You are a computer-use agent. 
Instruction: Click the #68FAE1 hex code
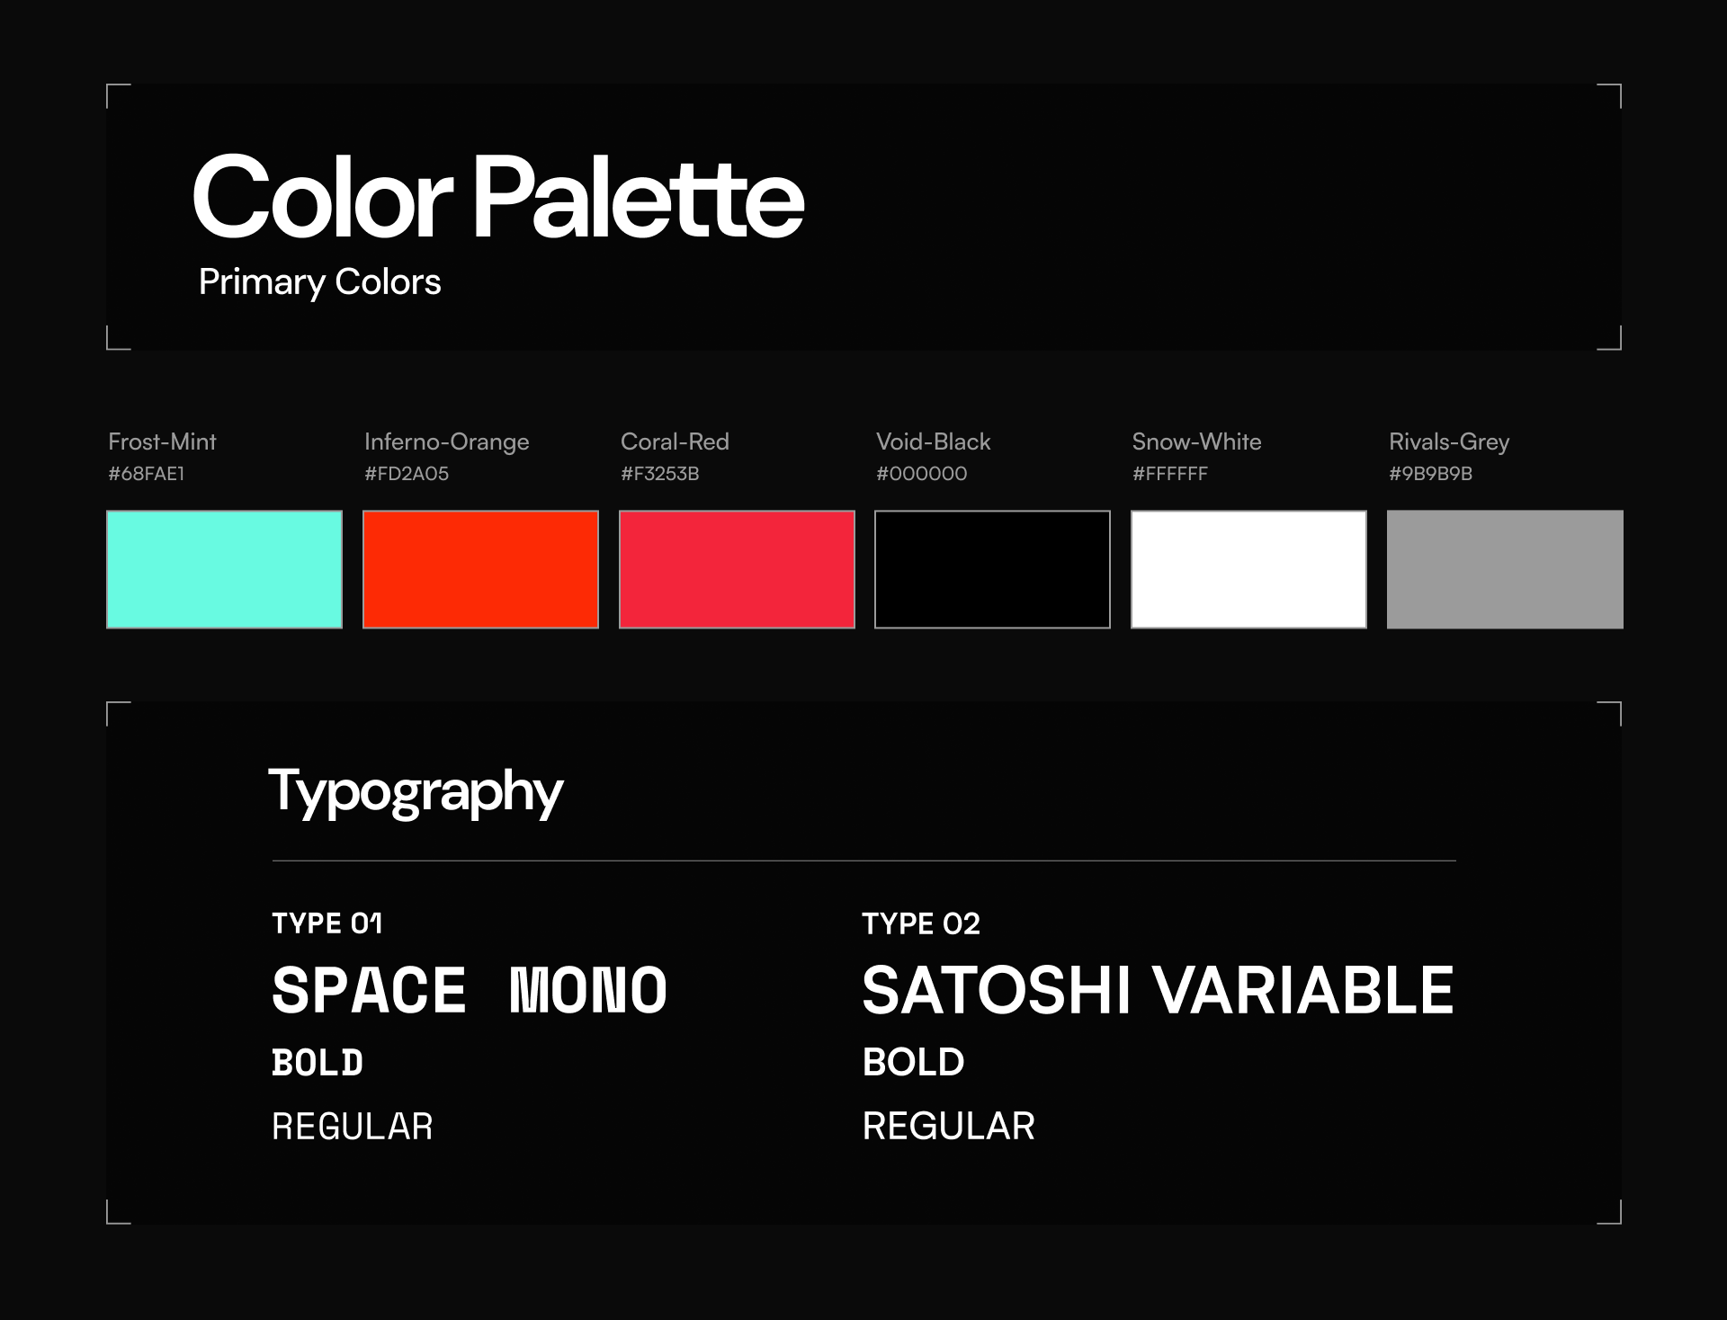147,474
